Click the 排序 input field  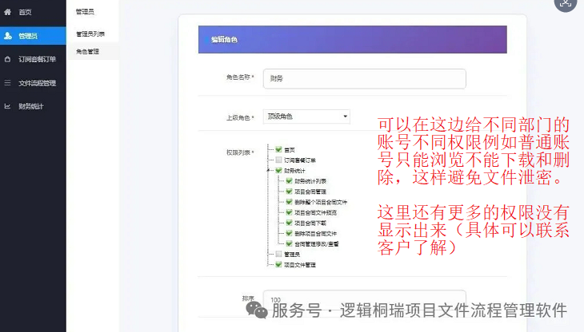[364, 299]
